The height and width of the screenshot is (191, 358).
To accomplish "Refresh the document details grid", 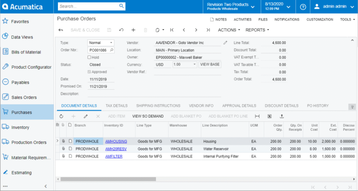I will pyautogui.click(x=62, y=116).
